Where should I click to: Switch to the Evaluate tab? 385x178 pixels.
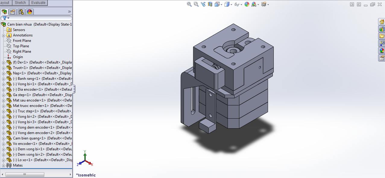(x=39, y=2)
